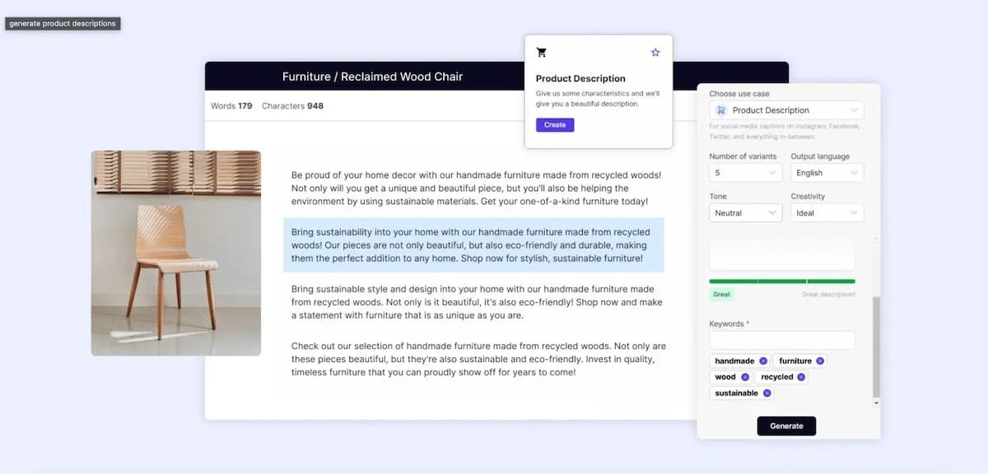The width and height of the screenshot is (988, 475).
Task: Click the shopping cart icon on the card
Action: coord(541,53)
